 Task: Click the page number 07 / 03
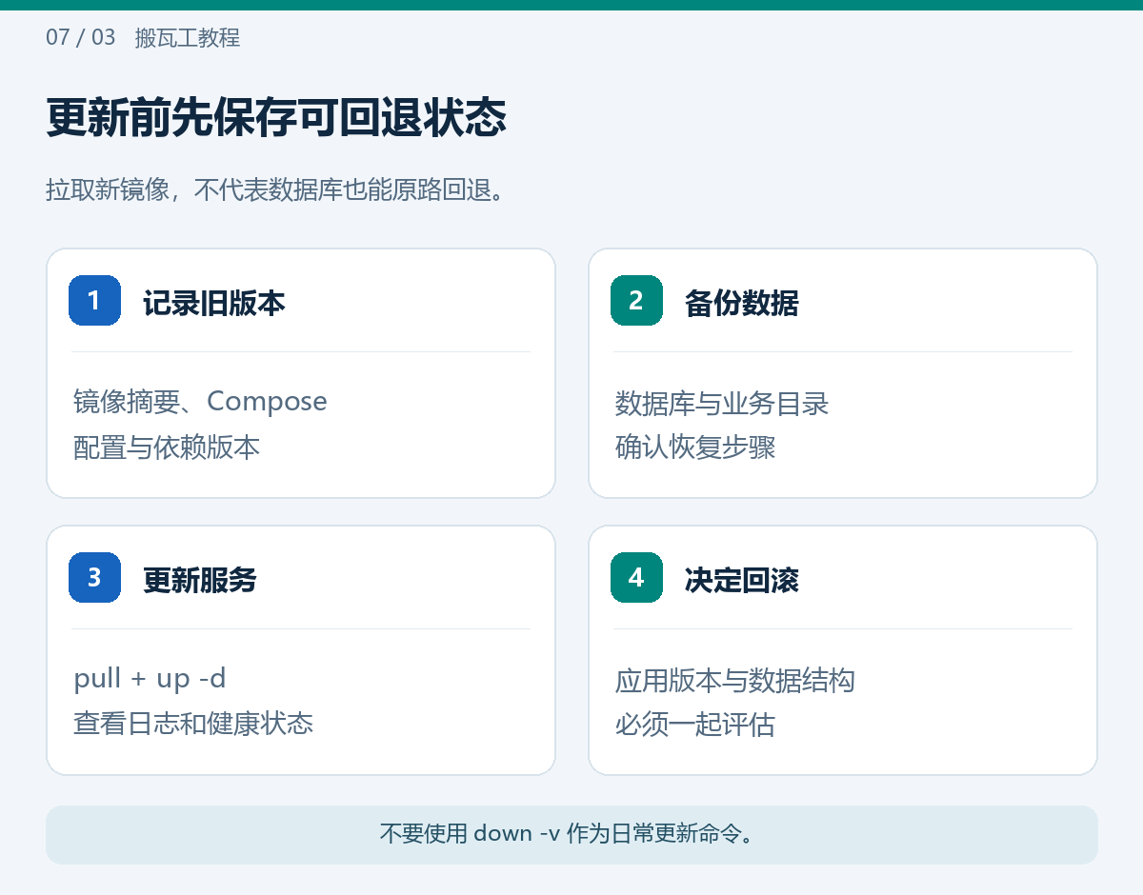pos(81,37)
